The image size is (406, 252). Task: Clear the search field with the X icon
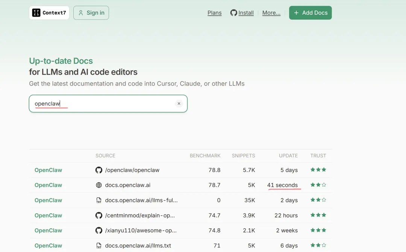(x=179, y=104)
